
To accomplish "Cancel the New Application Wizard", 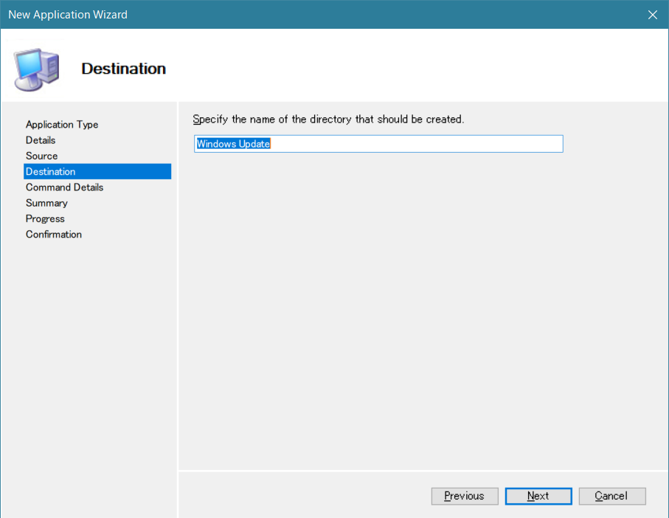I will click(x=612, y=496).
